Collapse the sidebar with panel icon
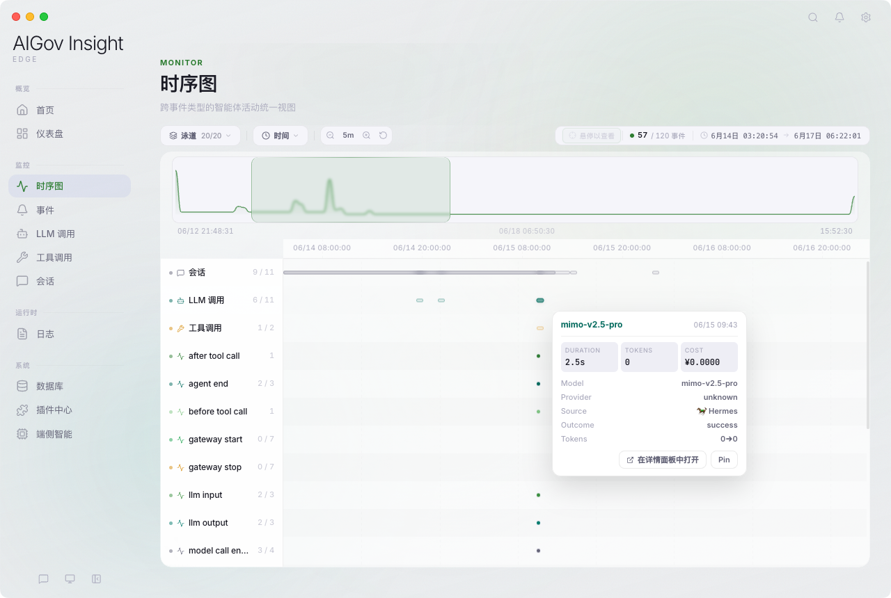This screenshot has width=891, height=598. (96, 579)
